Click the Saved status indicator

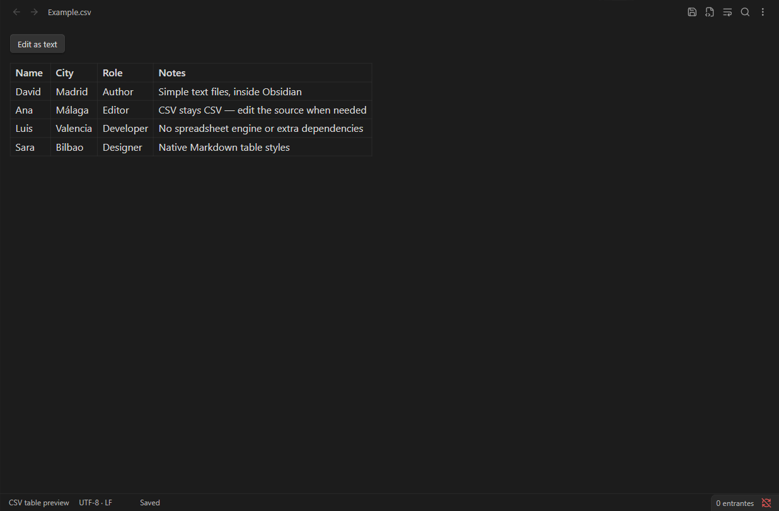(150, 503)
